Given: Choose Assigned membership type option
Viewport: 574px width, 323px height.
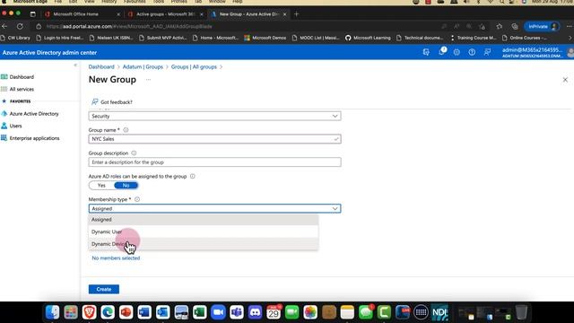Looking at the screenshot, I should point(204,220).
